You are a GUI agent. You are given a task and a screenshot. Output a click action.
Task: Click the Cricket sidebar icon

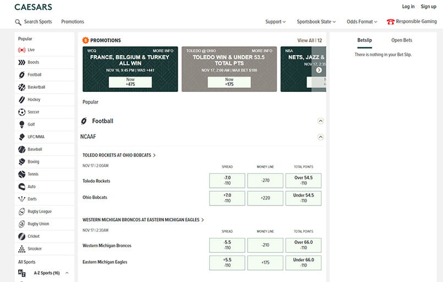(x=22, y=236)
